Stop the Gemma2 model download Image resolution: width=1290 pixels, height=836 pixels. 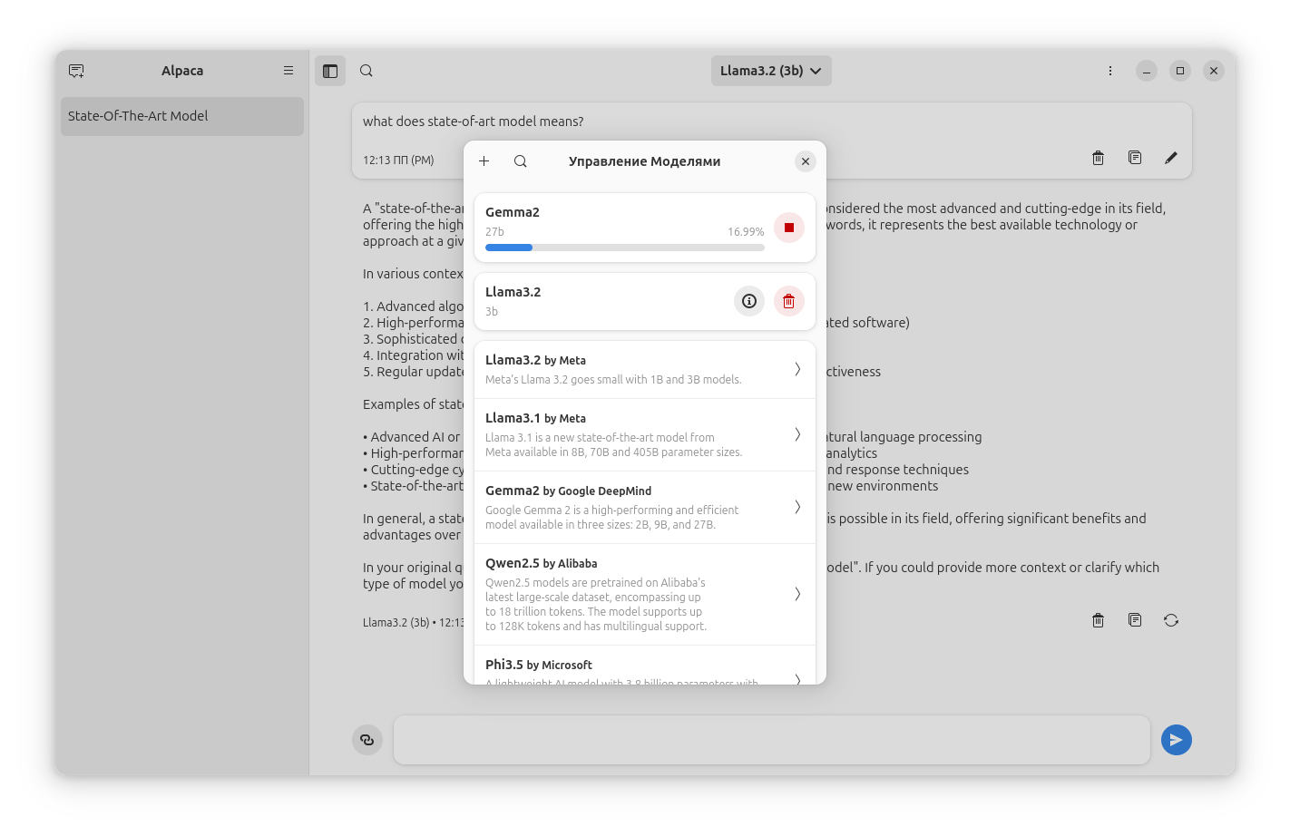pyautogui.click(x=788, y=228)
